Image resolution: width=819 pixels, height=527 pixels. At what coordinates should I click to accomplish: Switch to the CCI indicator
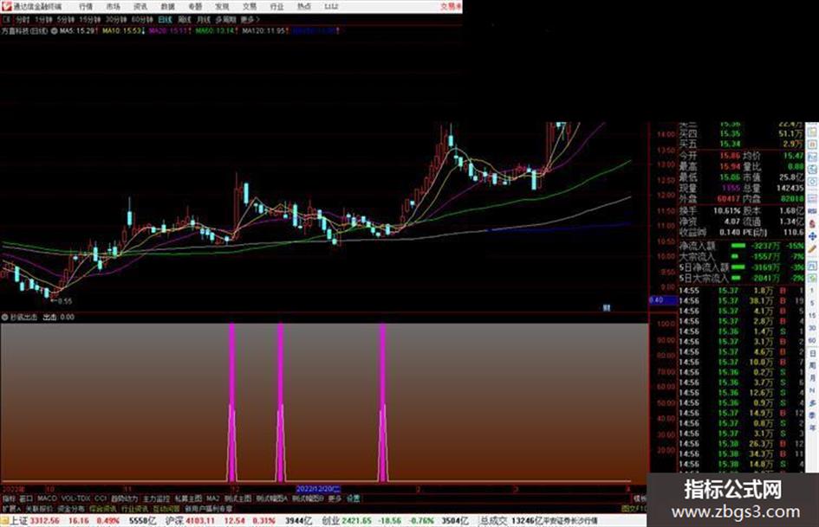click(x=101, y=498)
